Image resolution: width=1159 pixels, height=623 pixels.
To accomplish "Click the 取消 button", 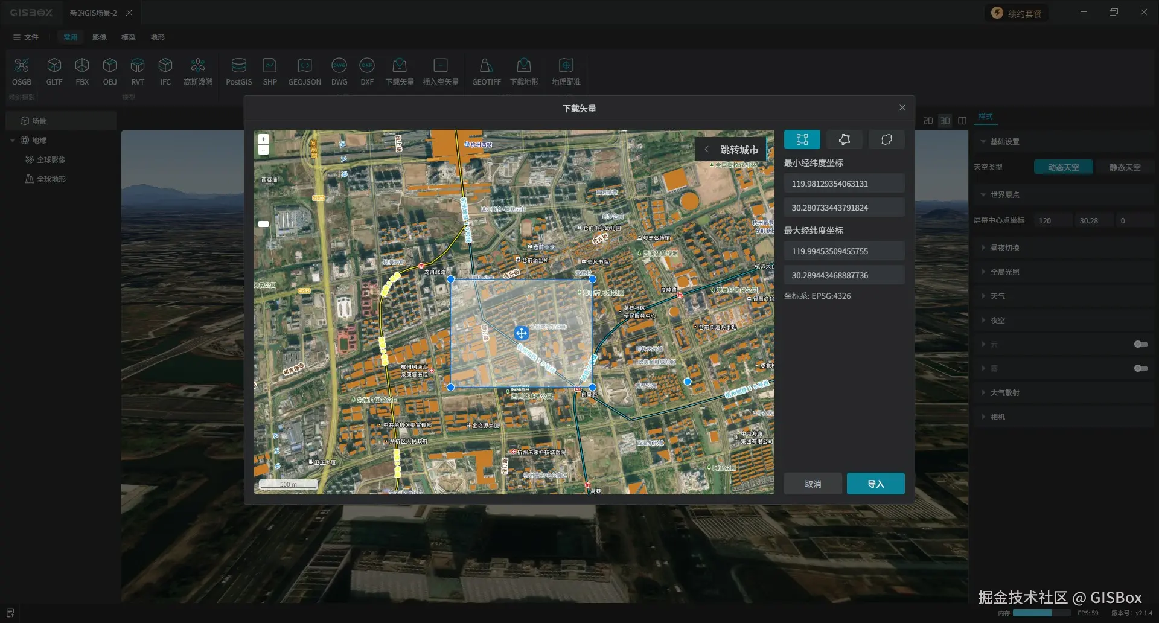I will 813,484.
